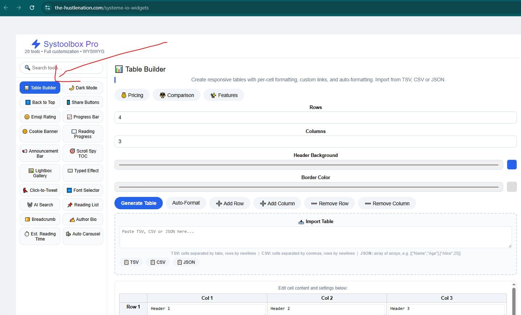Click the Col 1 column heading
The width and height of the screenshot is (521, 315).
(x=207, y=298)
